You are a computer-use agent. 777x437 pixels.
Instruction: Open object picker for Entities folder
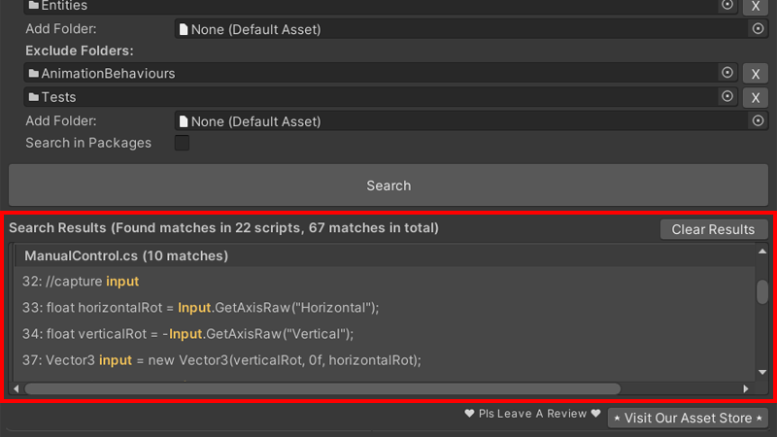click(x=726, y=5)
